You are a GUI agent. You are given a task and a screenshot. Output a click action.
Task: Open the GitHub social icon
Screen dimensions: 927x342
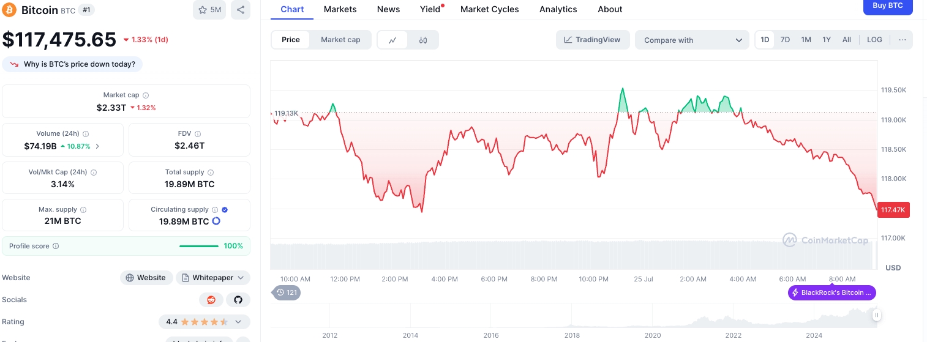click(x=238, y=300)
